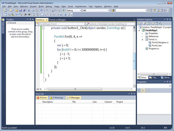Open the Build menu
The height and width of the screenshot is (131, 174).
[x=41, y=7]
